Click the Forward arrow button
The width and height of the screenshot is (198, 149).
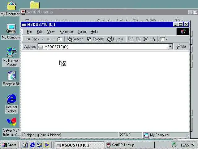[49, 39]
